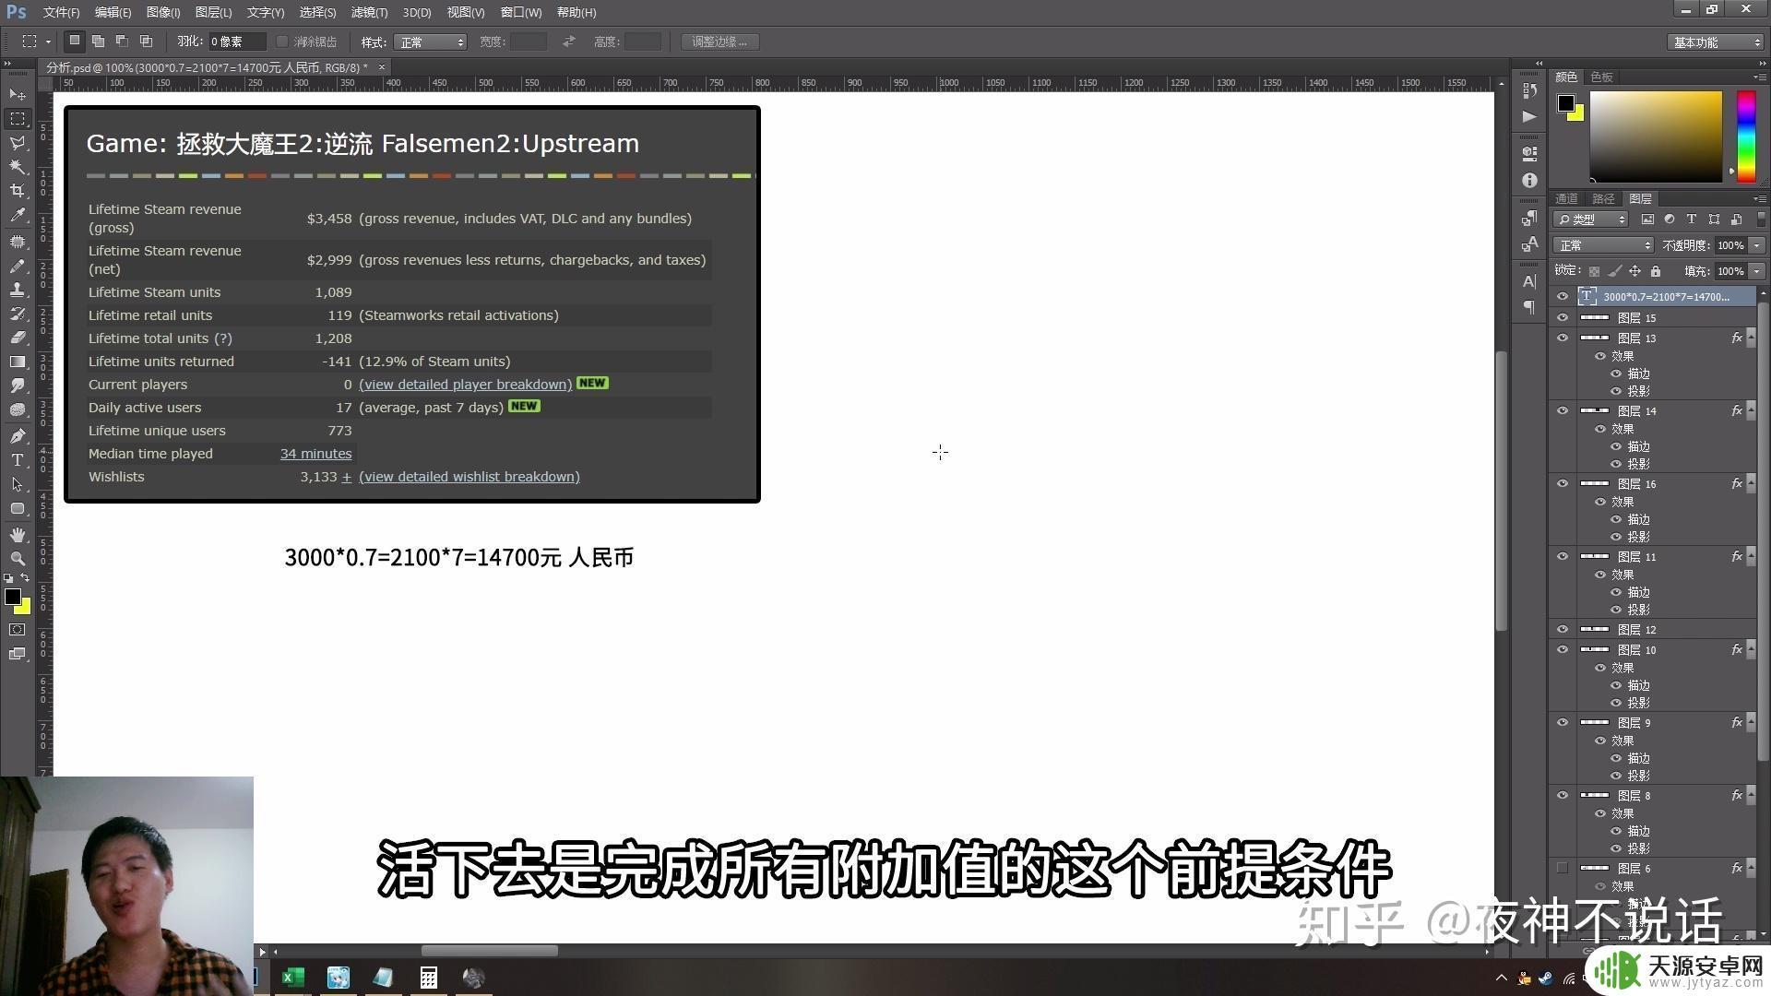Open the 窗口(W) menu
The width and height of the screenshot is (1771, 996).
click(x=521, y=12)
